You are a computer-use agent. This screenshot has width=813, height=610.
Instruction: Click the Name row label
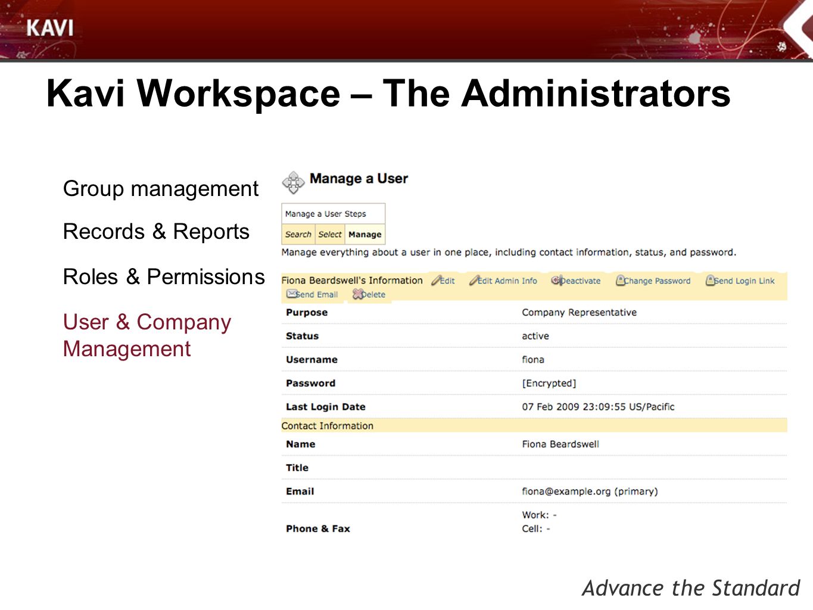click(300, 444)
